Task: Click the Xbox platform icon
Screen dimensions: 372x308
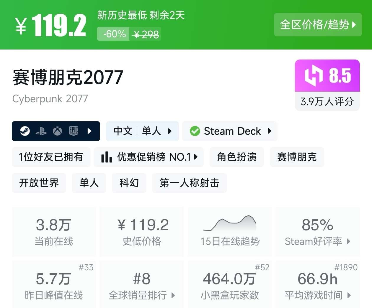Action: pyautogui.click(x=57, y=131)
